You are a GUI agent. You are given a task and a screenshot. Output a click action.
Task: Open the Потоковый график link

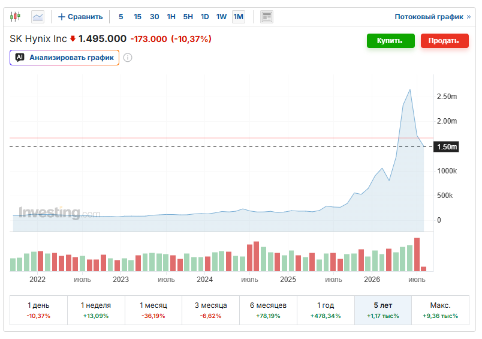432,17
